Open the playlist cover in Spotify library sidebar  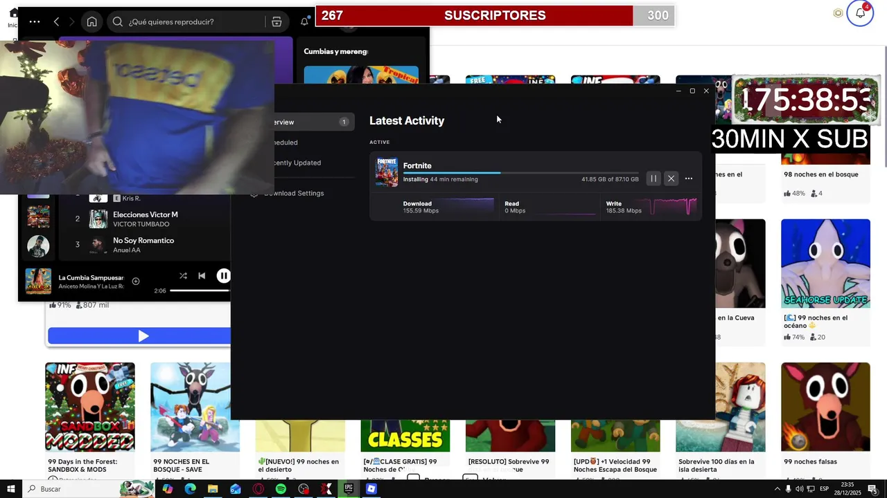[38, 216]
